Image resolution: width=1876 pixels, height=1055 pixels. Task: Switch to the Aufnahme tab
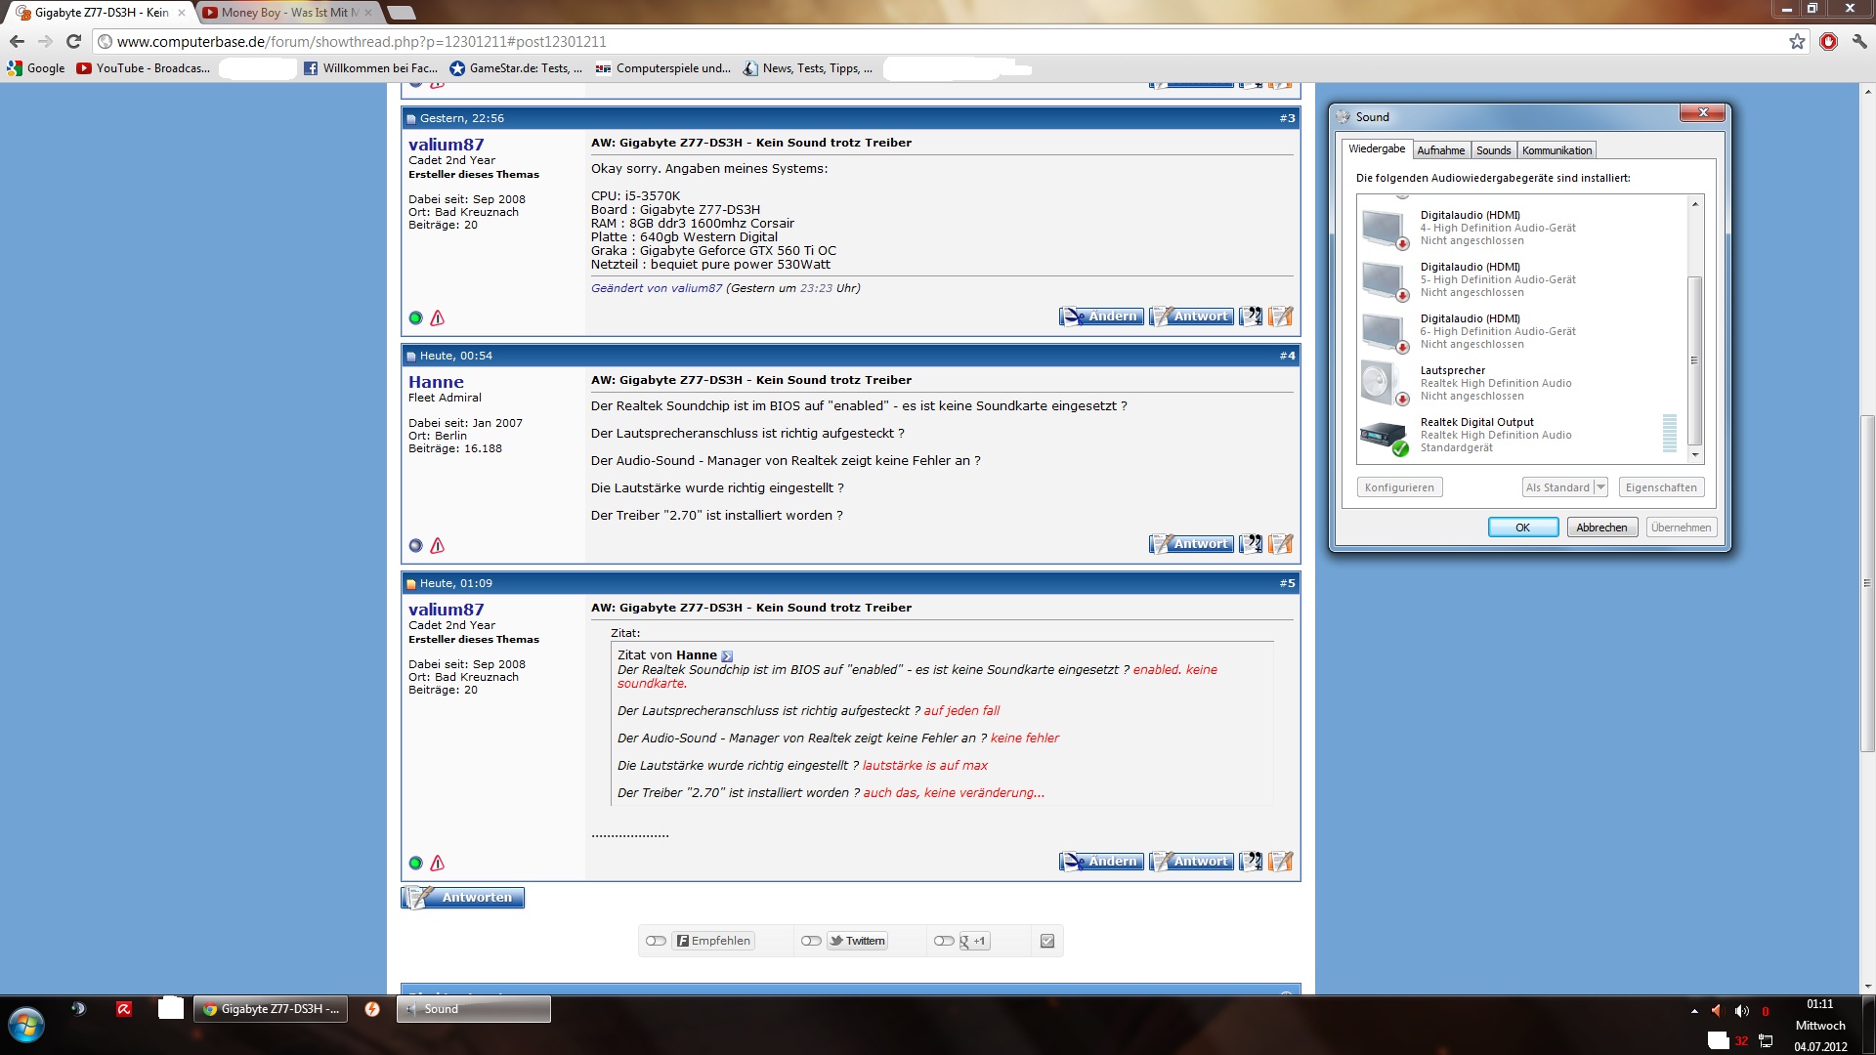1440,150
